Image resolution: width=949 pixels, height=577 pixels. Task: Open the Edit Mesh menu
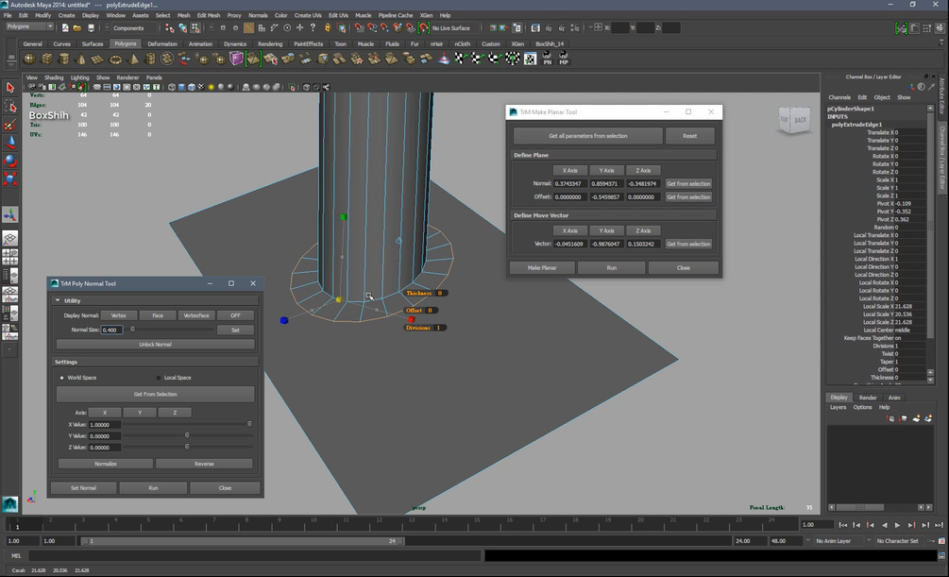(208, 15)
